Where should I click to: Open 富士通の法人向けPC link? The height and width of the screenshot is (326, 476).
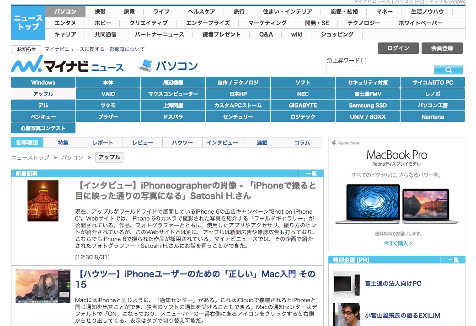[x=393, y=284]
